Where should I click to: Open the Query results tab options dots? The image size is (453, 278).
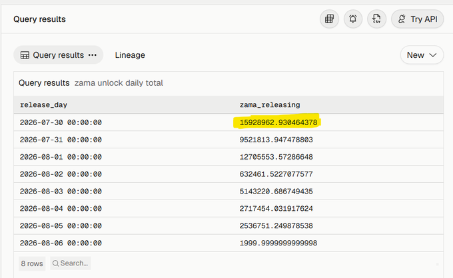click(93, 55)
